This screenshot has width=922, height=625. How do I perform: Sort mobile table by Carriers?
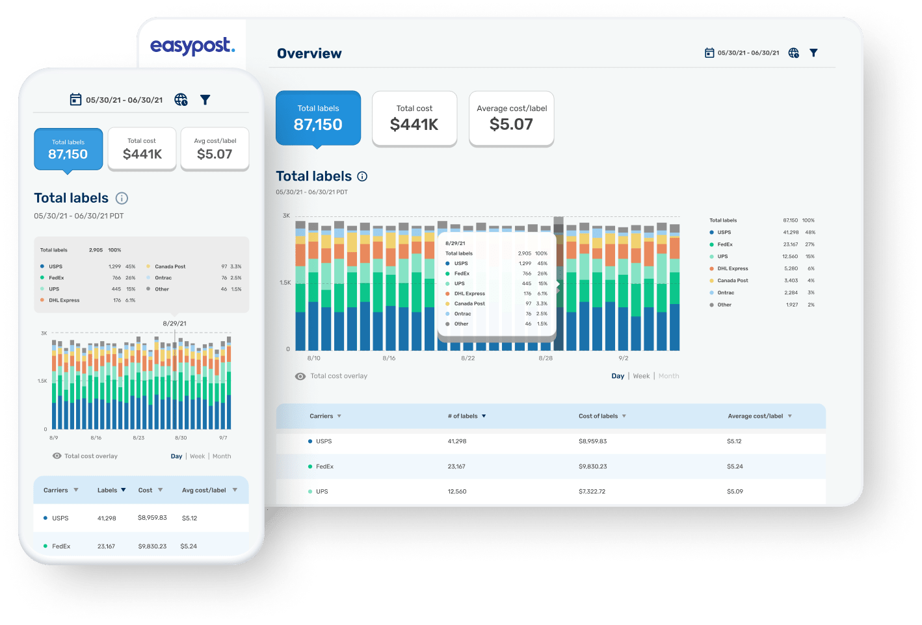60,491
